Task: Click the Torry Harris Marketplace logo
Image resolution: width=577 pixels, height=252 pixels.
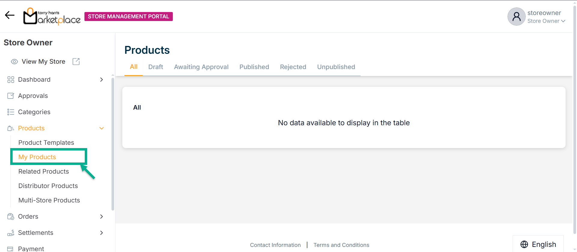Action: (x=52, y=17)
